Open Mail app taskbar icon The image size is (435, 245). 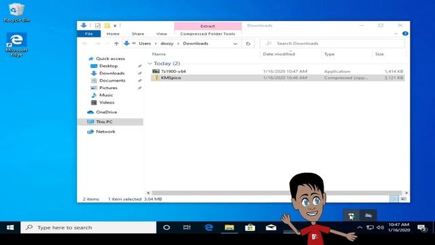[271, 227]
